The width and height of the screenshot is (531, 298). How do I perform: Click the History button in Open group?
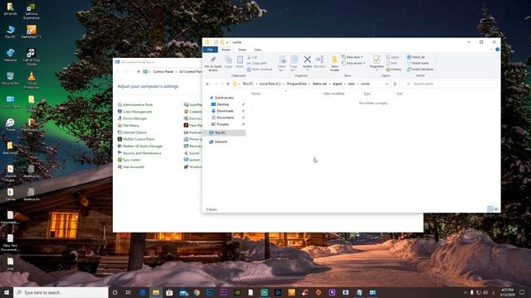(394, 70)
